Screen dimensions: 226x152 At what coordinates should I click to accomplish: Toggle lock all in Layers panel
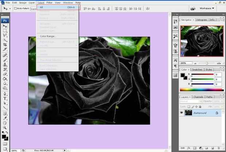tap(200, 106)
